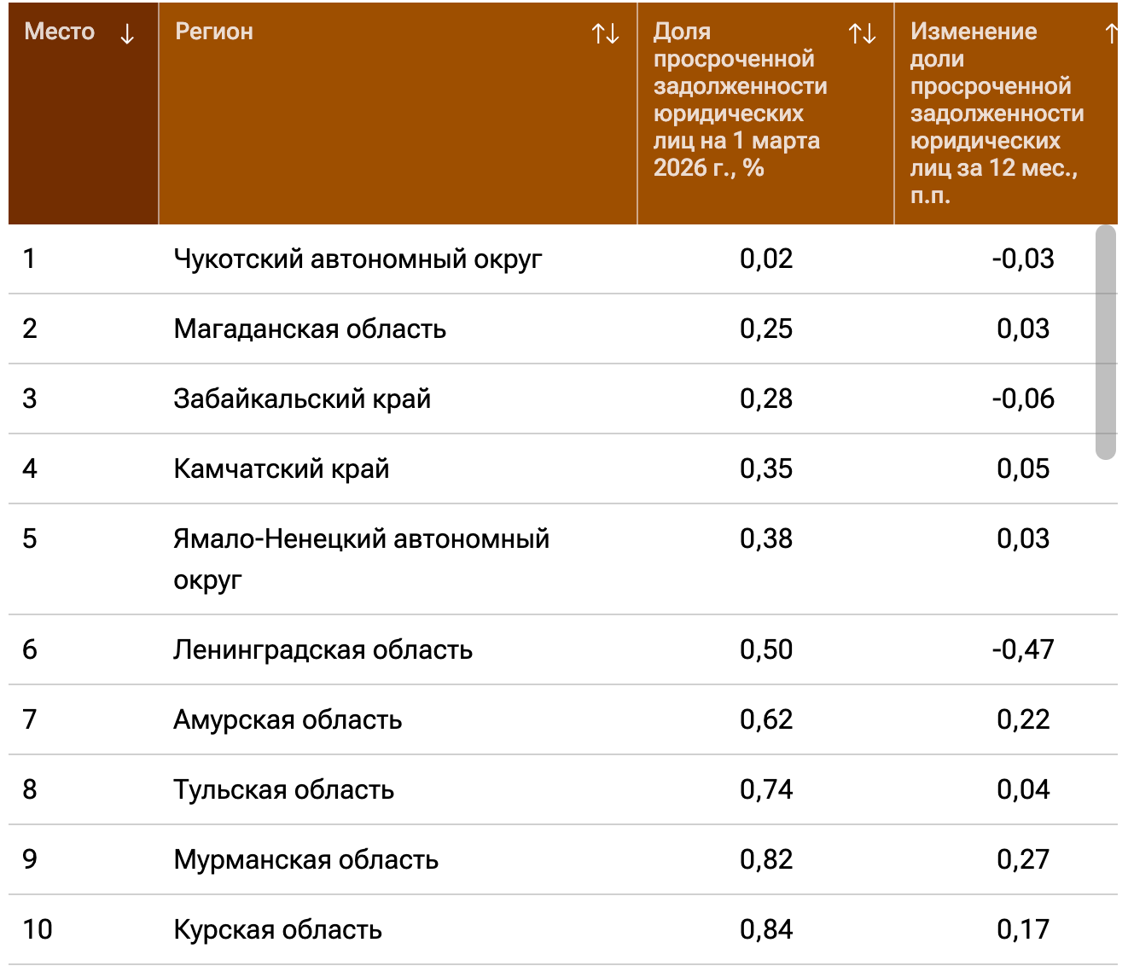Select Чукотский автономный округ row

click(358, 259)
